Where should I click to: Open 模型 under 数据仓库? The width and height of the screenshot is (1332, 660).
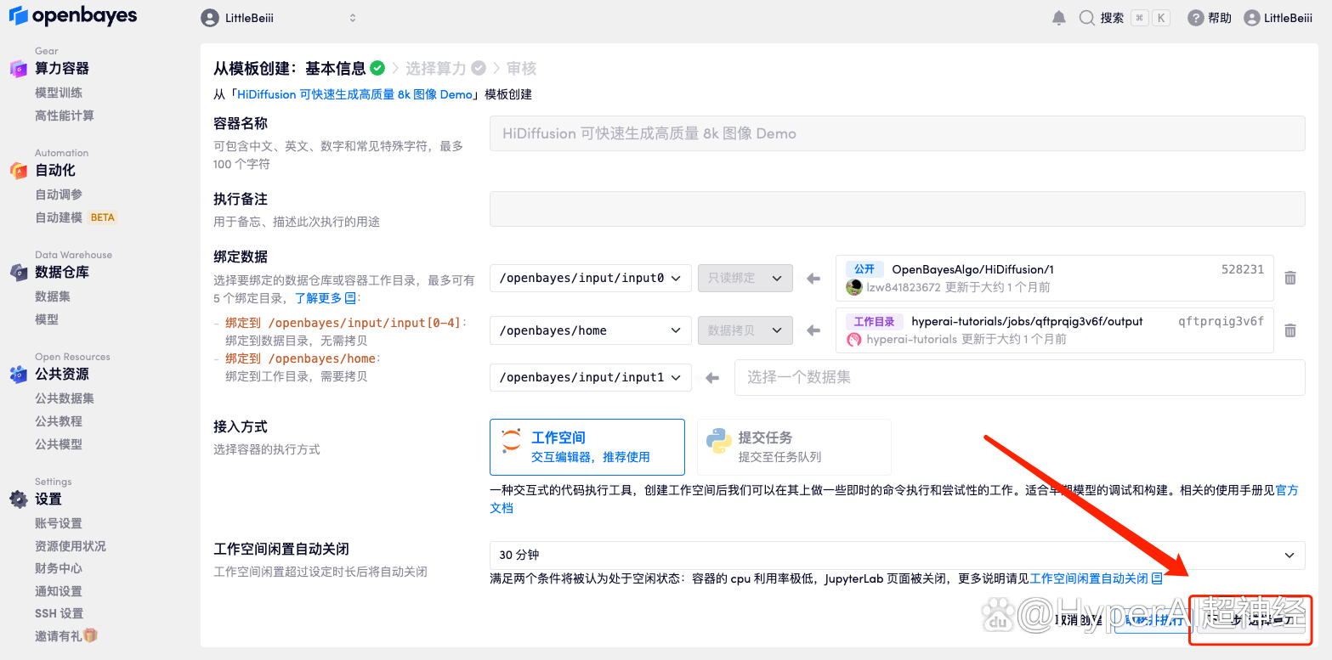tap(47, 319)
